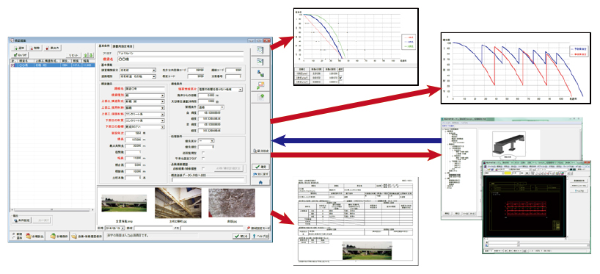Click the bridge list horizontal scrollbar
The width and height of the screenshot is (600, 274).
tap(52, 210)
